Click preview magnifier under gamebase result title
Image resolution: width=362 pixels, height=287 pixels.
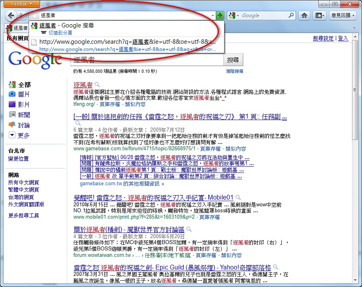point(78,123)
